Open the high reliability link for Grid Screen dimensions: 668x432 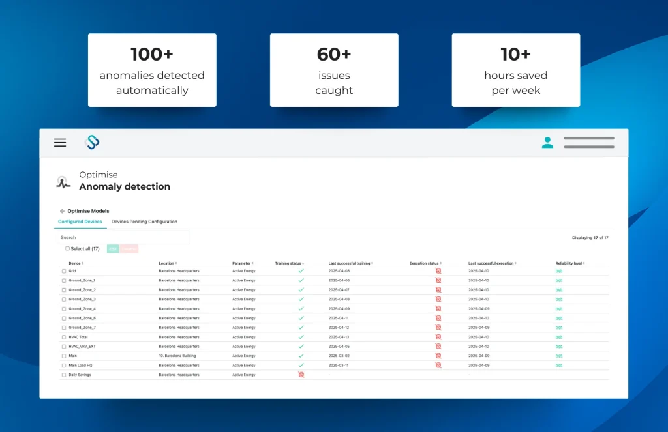[558, 270]
